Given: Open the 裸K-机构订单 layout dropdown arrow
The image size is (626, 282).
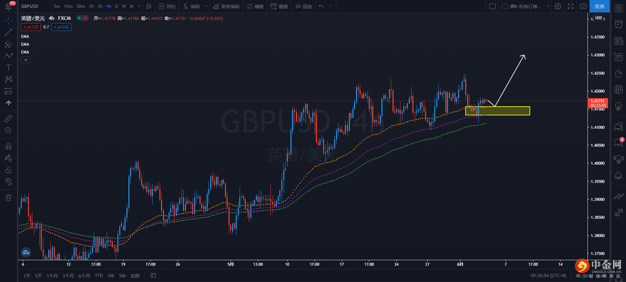Looking at the screenshot, I should [548, 6].
